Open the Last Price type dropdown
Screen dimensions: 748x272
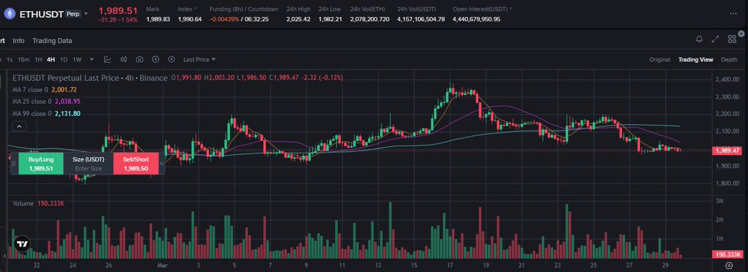(199, 60)
